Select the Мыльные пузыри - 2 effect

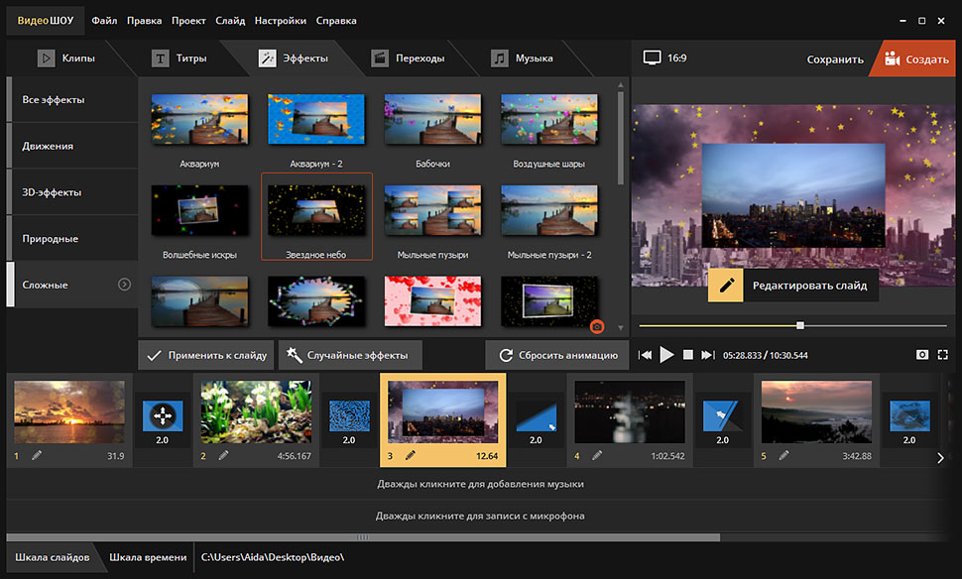(549, 210)
